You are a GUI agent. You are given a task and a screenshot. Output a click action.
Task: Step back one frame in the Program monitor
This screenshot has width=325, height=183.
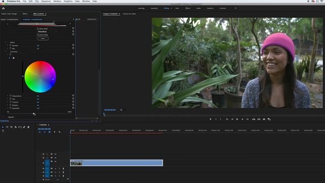pos(232,119)
